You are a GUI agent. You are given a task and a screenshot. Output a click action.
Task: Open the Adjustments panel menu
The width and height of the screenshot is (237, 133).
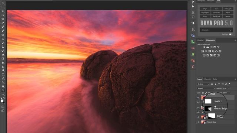(x=235, y=40)
